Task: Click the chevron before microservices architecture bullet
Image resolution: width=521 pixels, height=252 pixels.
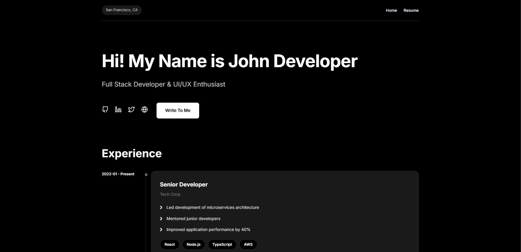Action: coord(161,207)
